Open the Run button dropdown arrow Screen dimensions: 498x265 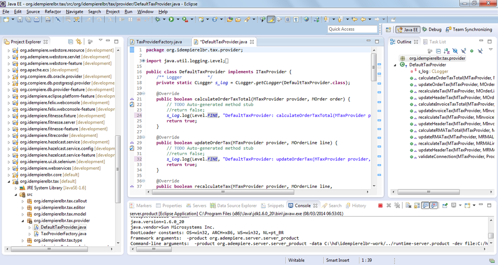point(177,19)
